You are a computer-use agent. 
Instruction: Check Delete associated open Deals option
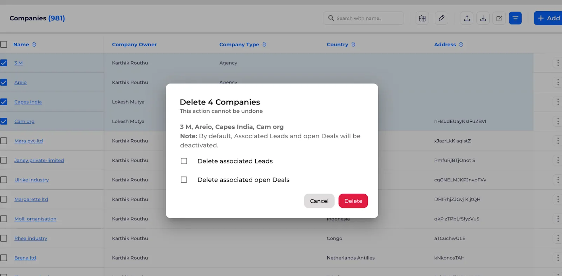[x=184, y=180]
